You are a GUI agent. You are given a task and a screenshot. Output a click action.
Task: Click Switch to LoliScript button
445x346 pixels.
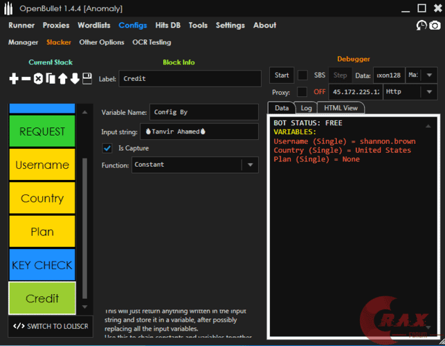(51, 326)
